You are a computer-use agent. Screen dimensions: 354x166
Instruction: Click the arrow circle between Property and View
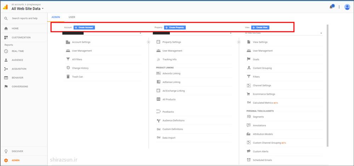click(239, 42)
